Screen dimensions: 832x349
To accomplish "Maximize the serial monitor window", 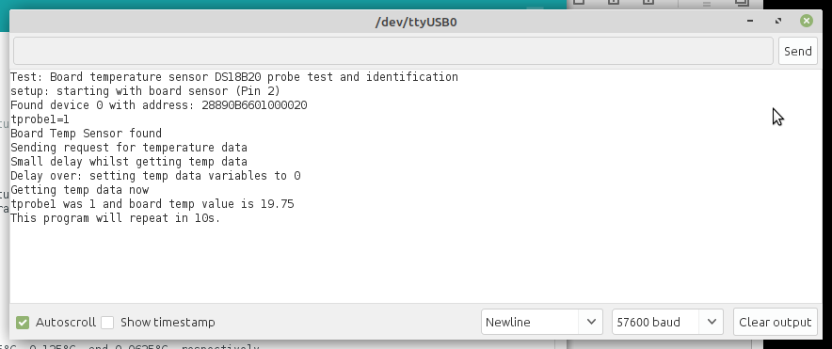I will (778, 22).
